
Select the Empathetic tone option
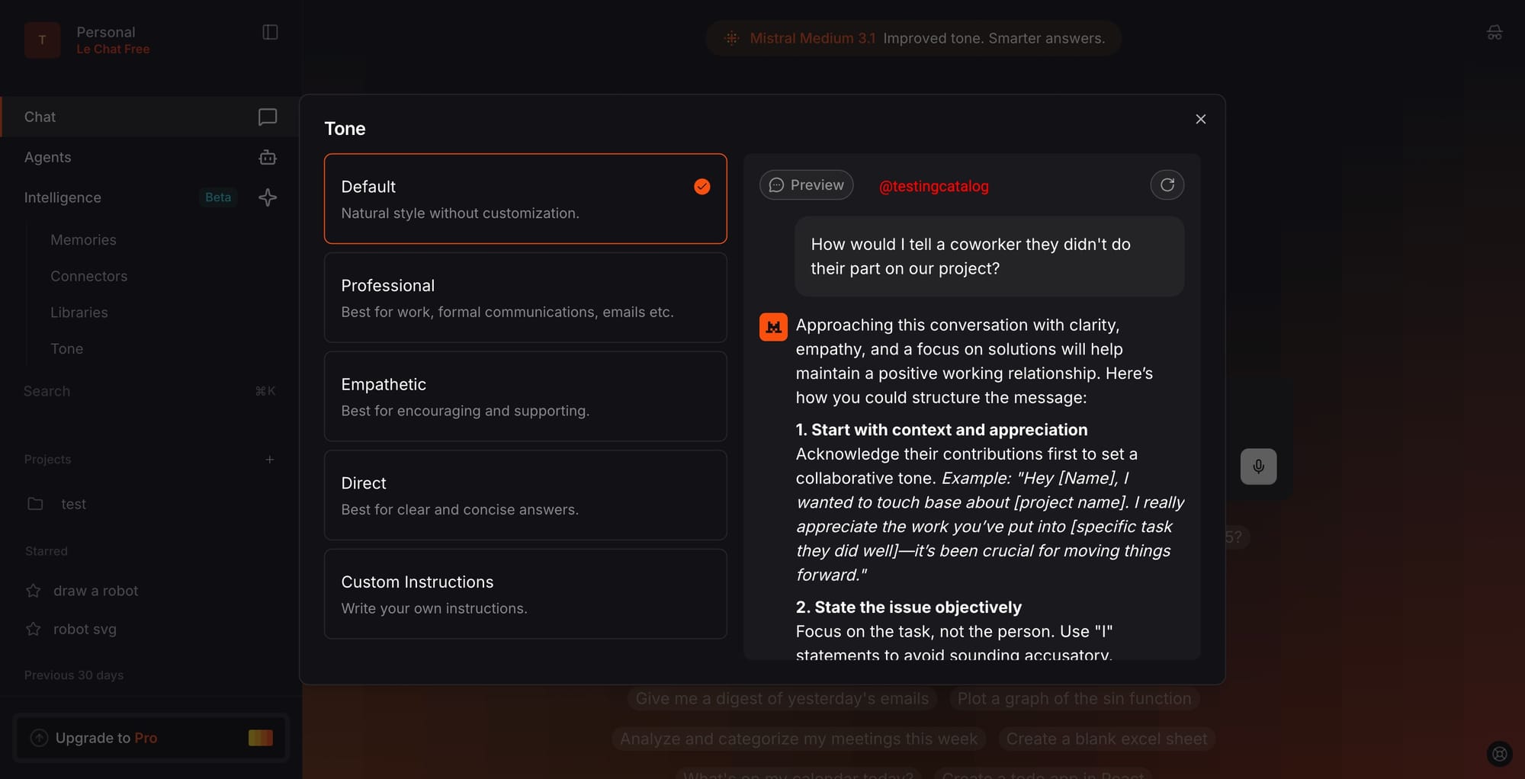point(525,396)
